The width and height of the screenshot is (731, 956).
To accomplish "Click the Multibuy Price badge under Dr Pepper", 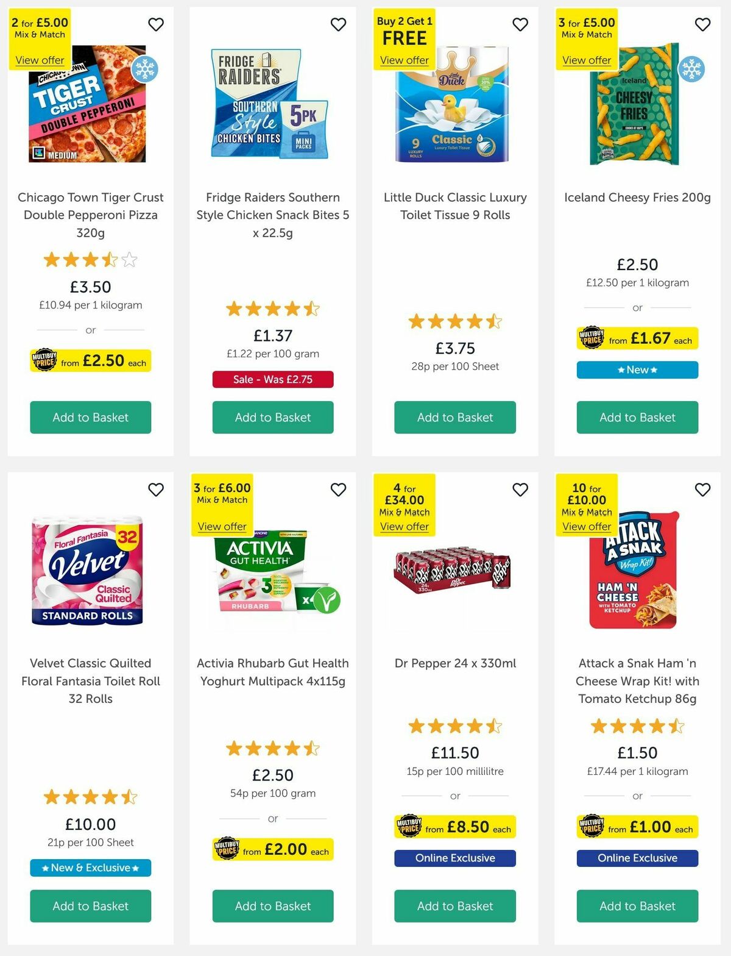I will click(455, 827).
